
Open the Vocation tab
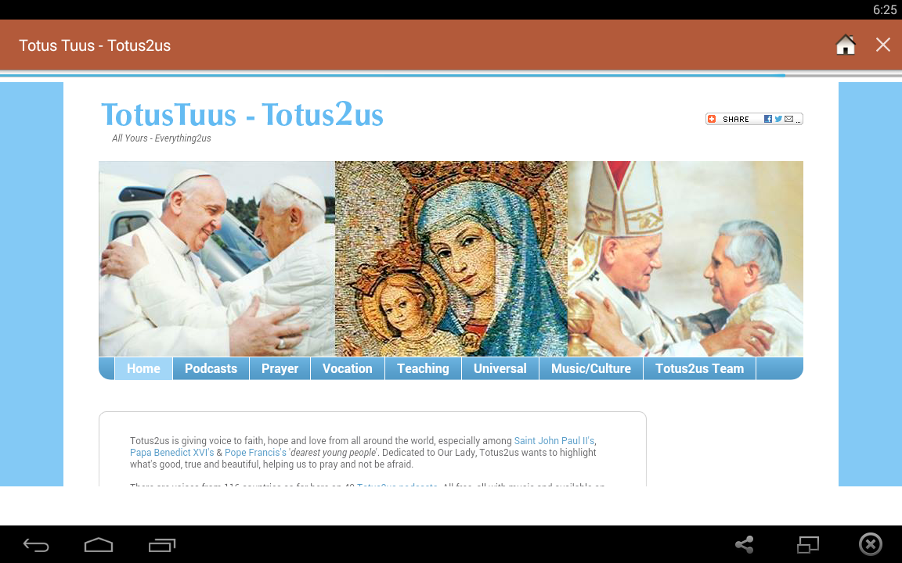coord(348,369)
